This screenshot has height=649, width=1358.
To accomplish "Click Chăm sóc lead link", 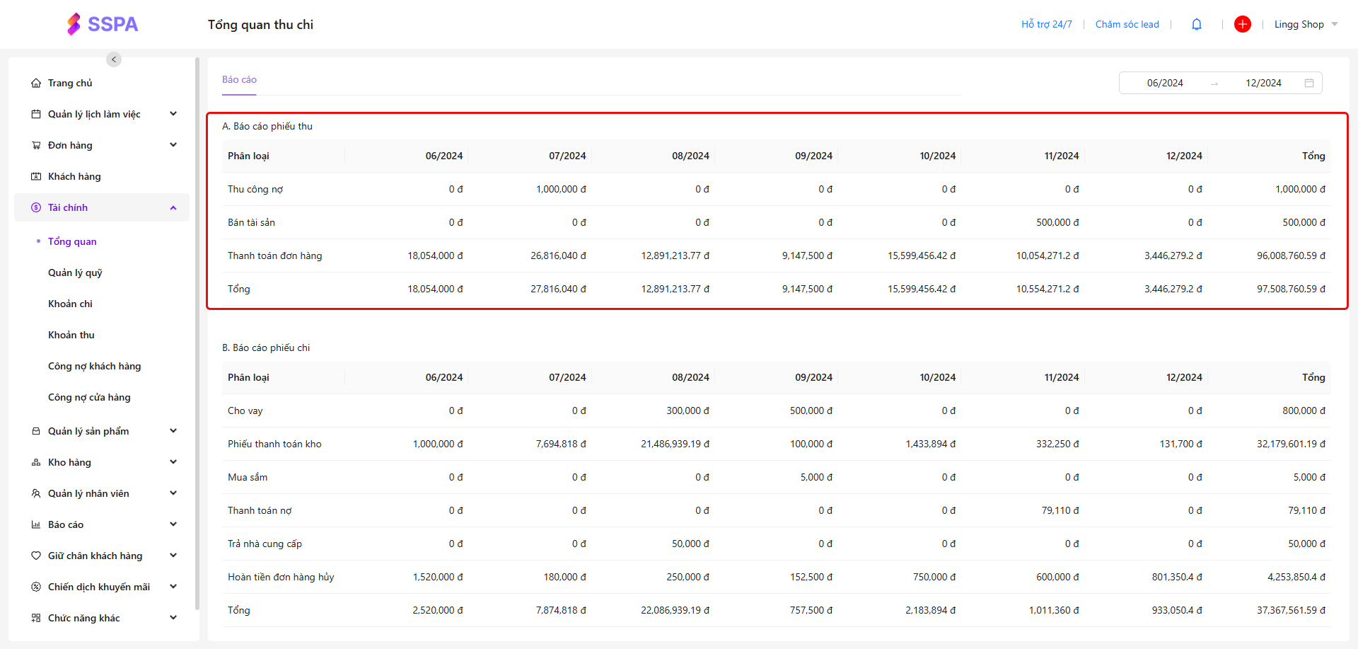I will [x=1127, y=24].
